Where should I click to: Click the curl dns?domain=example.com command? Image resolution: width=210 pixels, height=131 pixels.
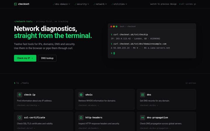(x=140, y=44)
